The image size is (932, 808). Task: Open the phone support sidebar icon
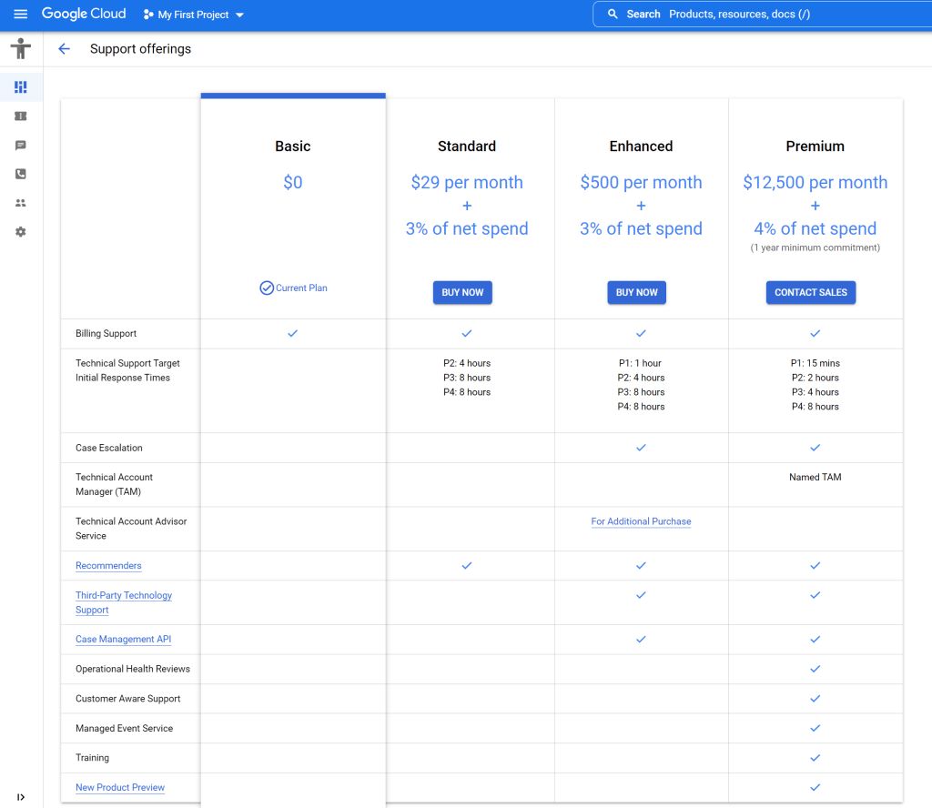pos(21,174)
